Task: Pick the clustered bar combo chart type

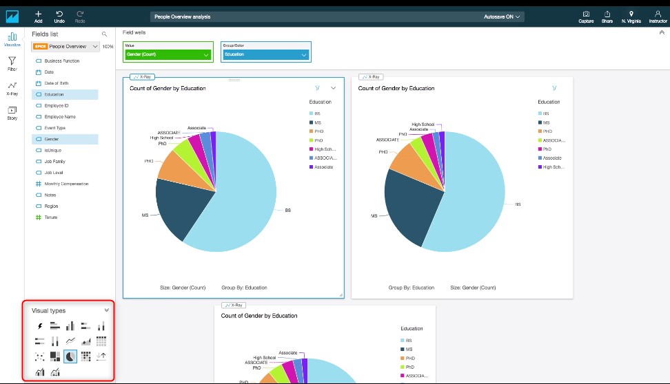Action: (x=40, y=372)
